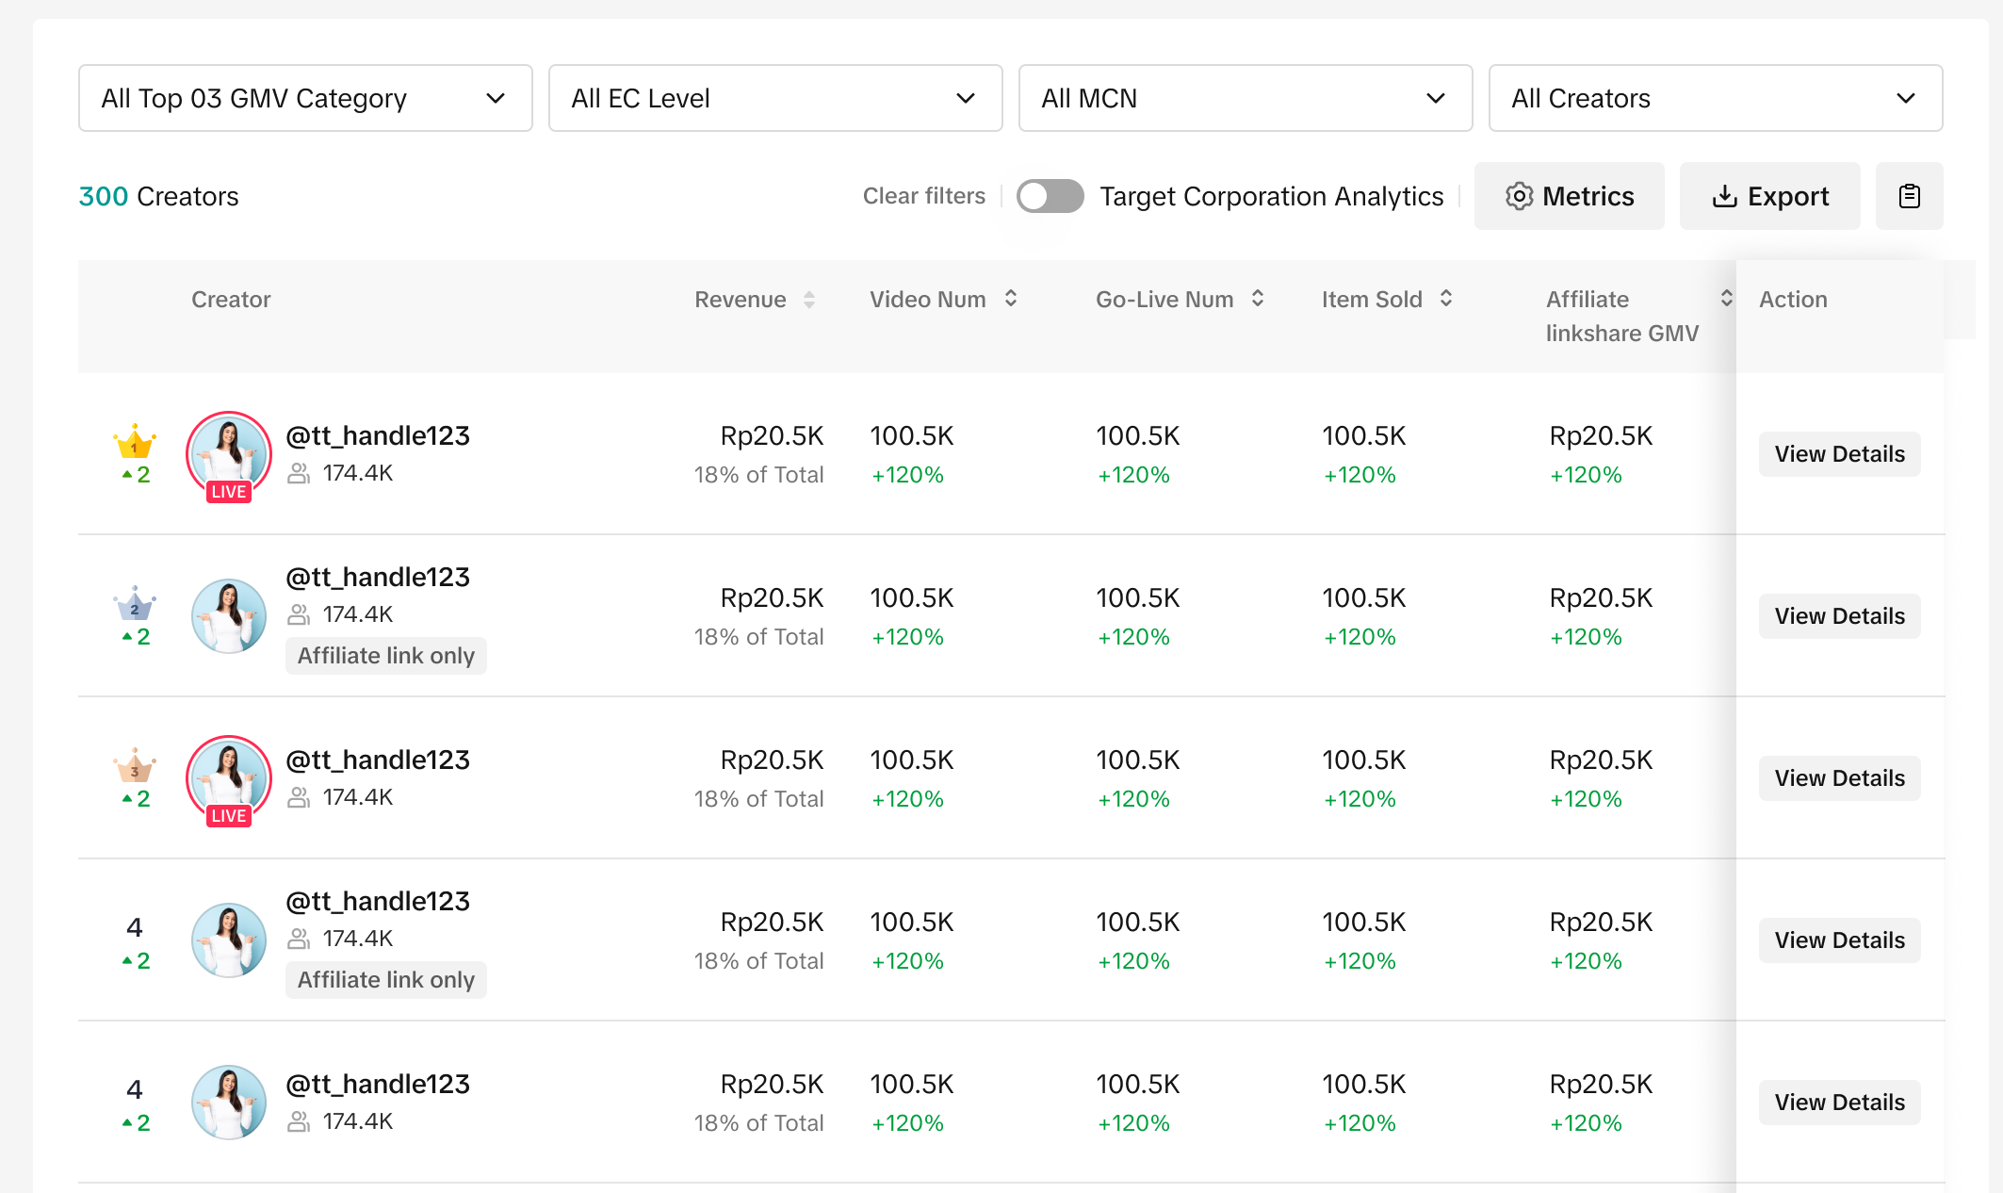Sort by Go-Live Num column arrows
2003x1193 pixels.
pyautogui.click(x=1258, y=299)
